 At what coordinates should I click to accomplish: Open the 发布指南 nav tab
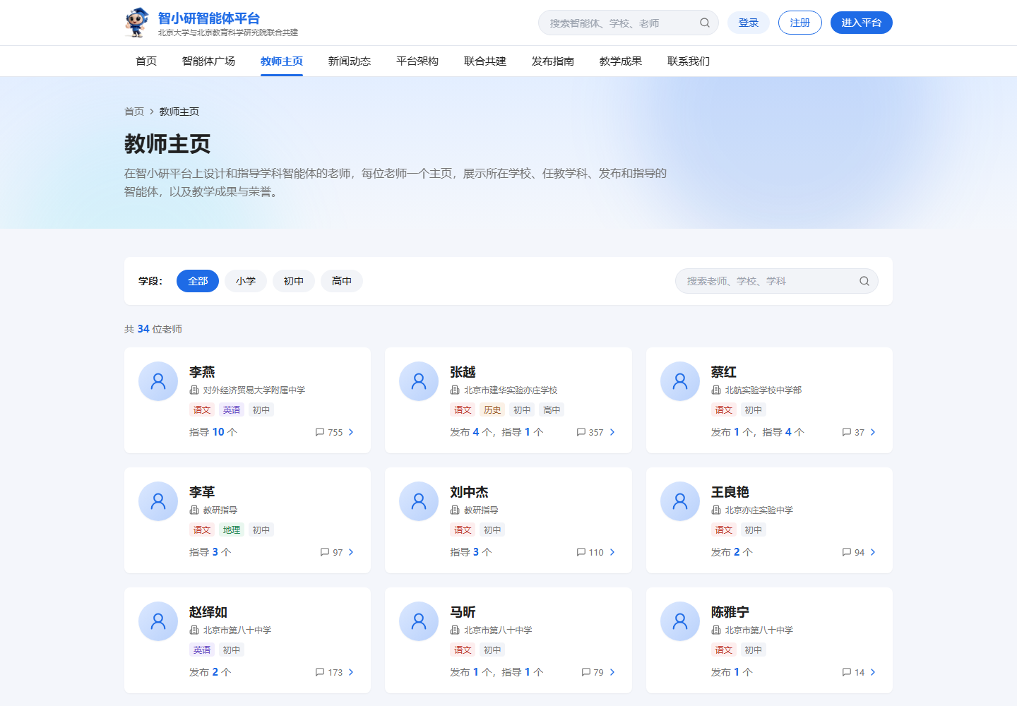553,61
